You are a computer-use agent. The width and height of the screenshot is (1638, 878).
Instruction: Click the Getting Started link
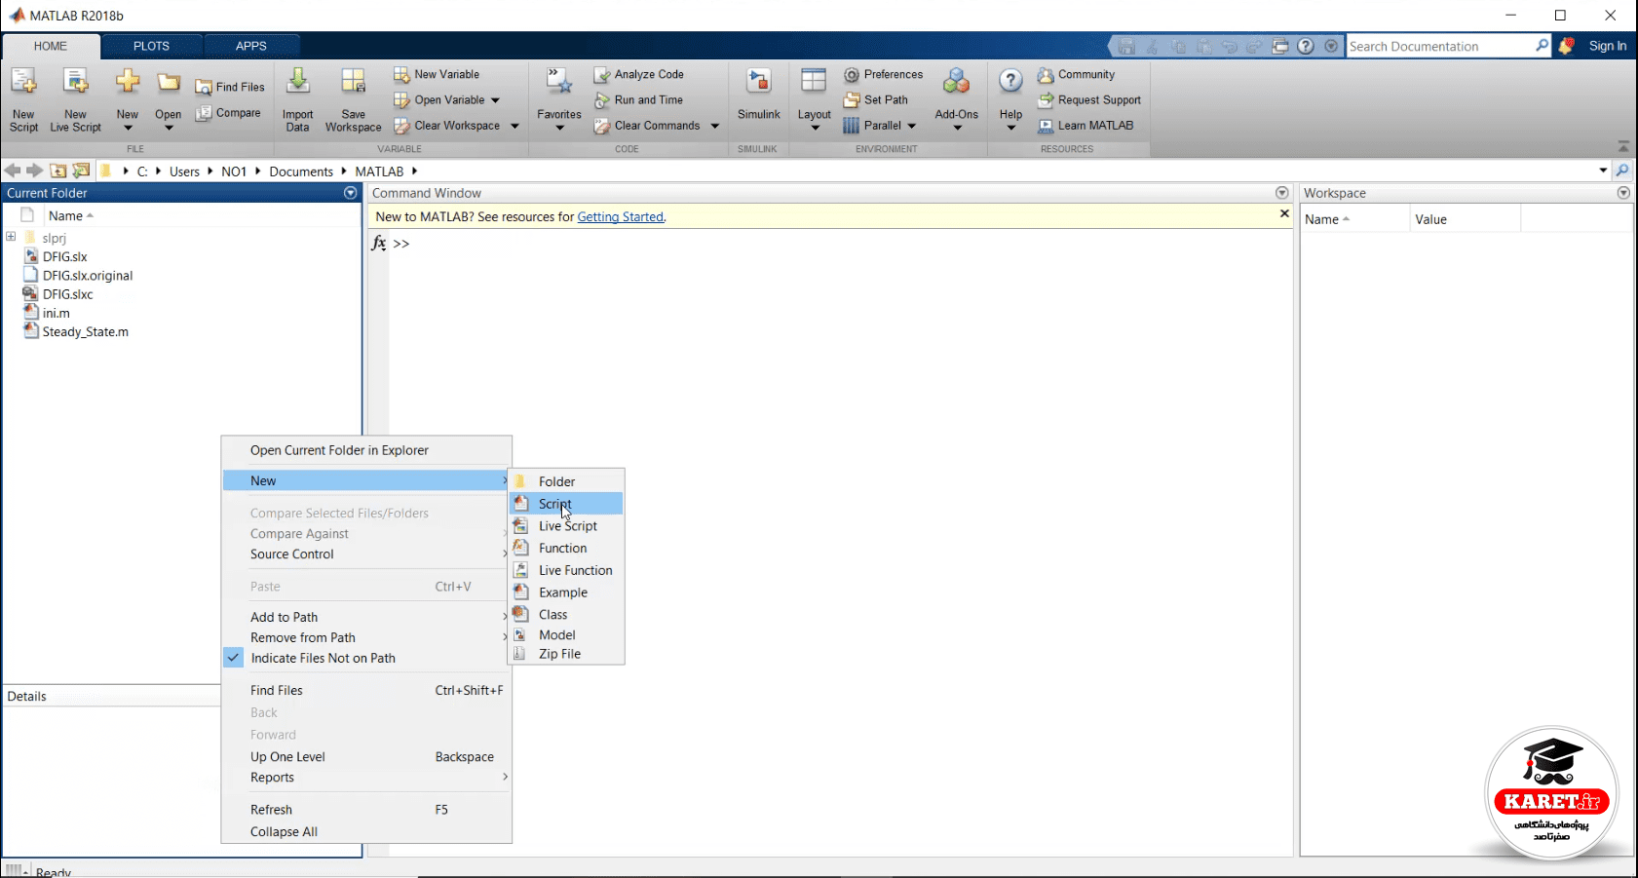point(620,216)
